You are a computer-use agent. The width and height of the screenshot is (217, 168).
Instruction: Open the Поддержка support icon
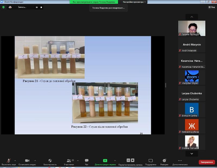click(x=151, y=161)
